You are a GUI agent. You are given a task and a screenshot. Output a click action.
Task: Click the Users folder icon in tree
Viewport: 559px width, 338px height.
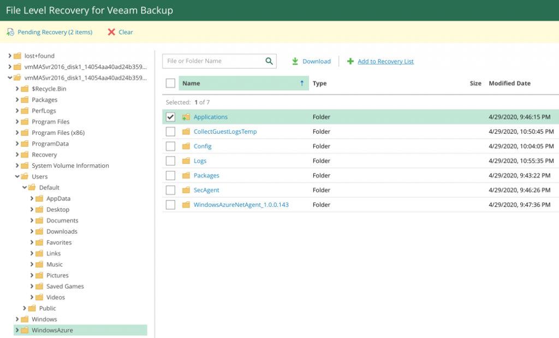[x=25, y=176]
